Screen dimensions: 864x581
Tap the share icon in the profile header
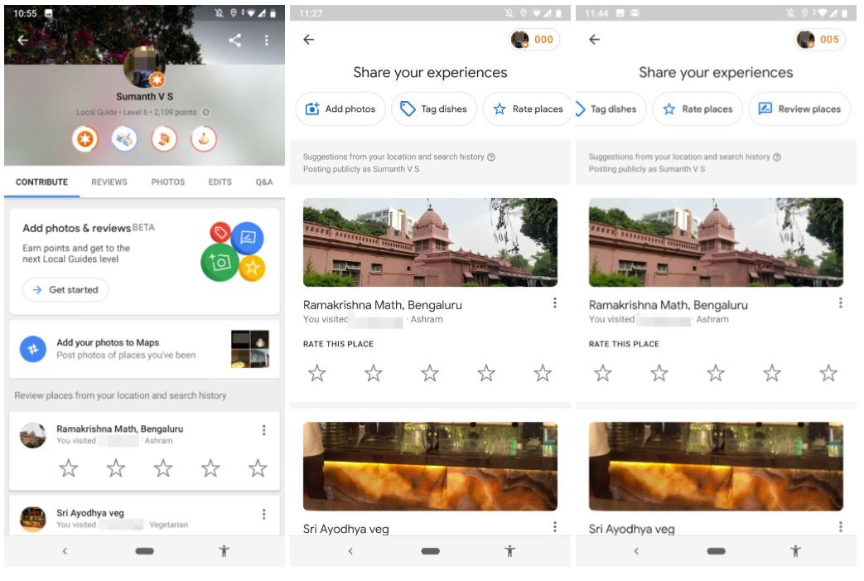[235, 40]
